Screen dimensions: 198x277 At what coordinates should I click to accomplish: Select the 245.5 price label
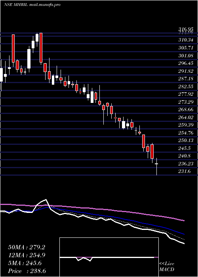click(x=184, y=148)
